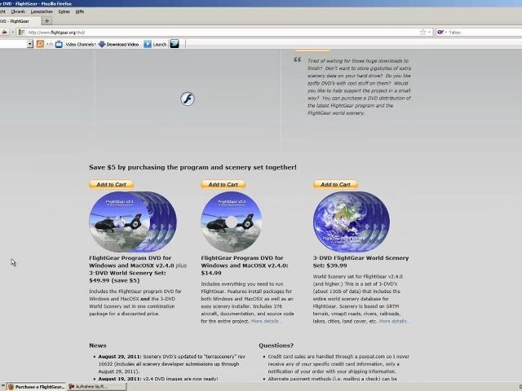Open the Lesezeichen menu
Viewport: 522px width, 391px height.
pos(41,12)
